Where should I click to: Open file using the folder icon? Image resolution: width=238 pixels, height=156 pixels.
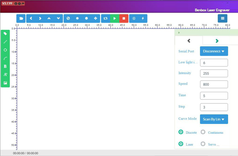21,19
